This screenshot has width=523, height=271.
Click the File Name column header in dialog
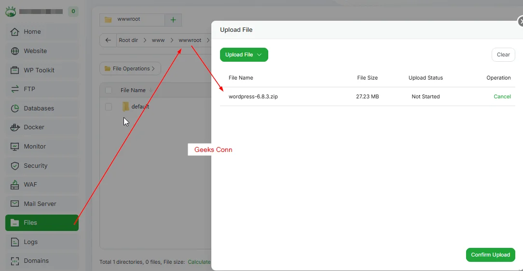(x=241, y=78)
